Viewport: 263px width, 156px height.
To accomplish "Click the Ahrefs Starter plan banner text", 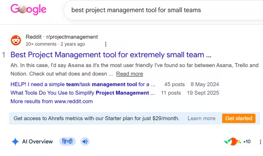I will 96,118.
